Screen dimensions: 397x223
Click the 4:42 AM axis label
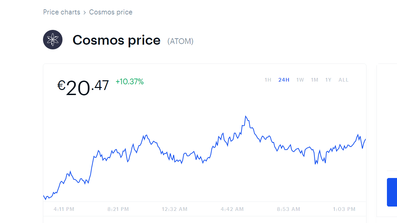tap(232, 209)
